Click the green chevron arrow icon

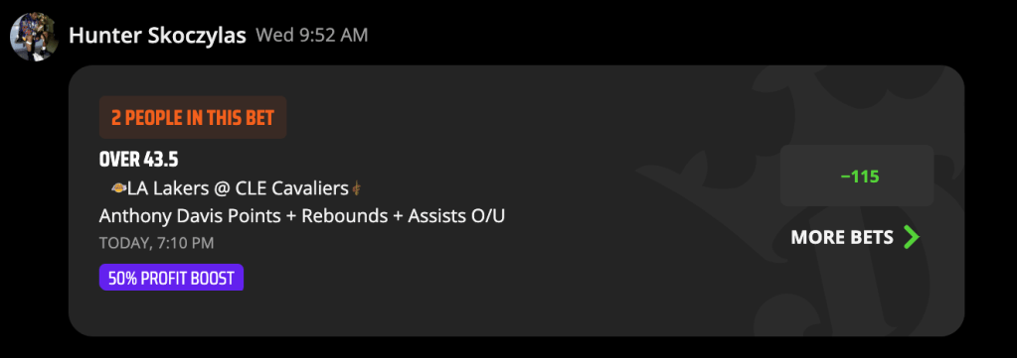[912, 238]
